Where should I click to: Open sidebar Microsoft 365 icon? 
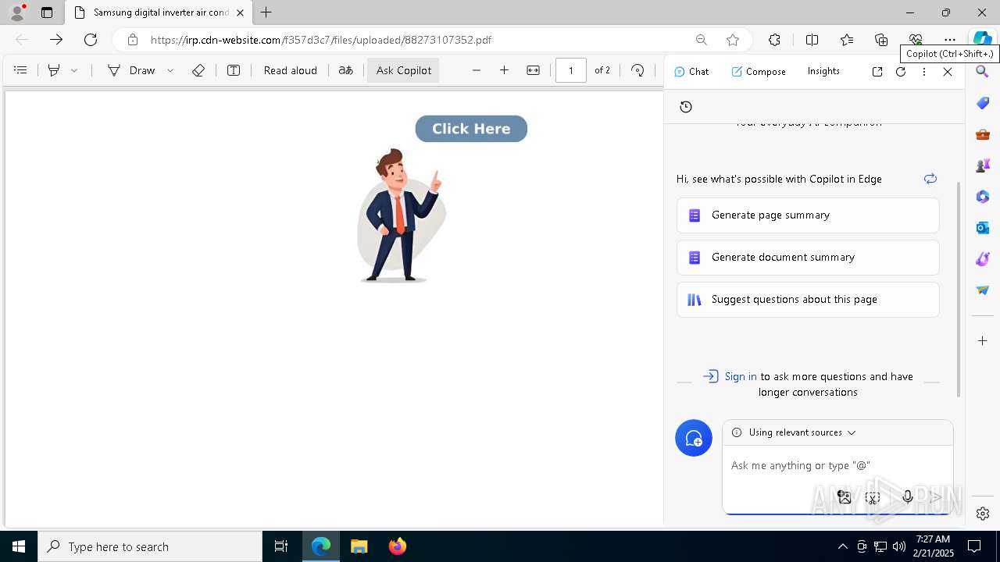(983, 197)
